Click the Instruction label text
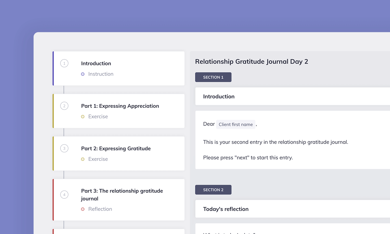 (x=100, y=74)
